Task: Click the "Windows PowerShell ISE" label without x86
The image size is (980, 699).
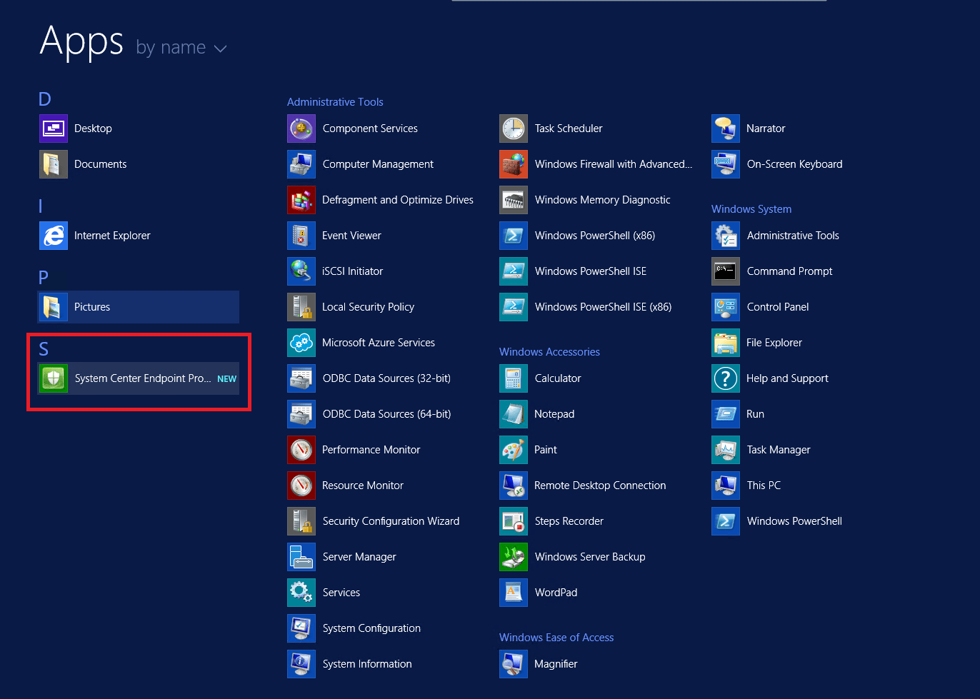Action: click(x=591, y=271)
